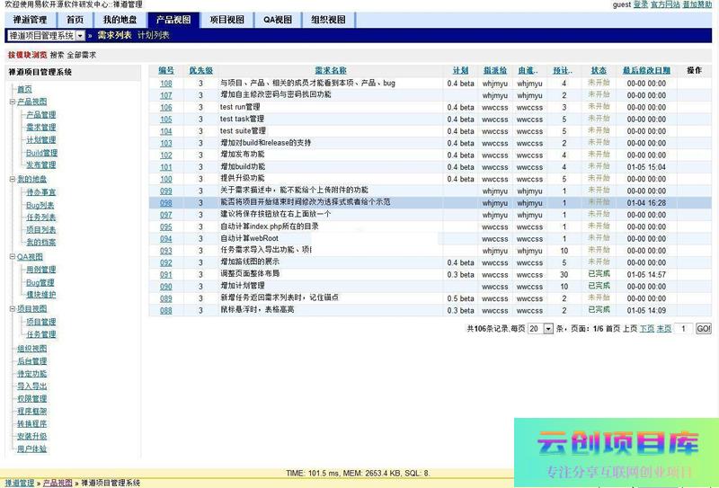Click the 计划列表 submenu item
Screen dimensions: 719x488
(x=153, y=36)
